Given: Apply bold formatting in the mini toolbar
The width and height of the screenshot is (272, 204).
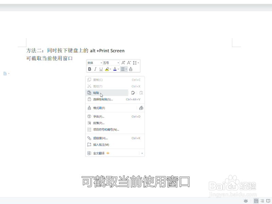Looking at the screenshot, I should tap(90, 69).
